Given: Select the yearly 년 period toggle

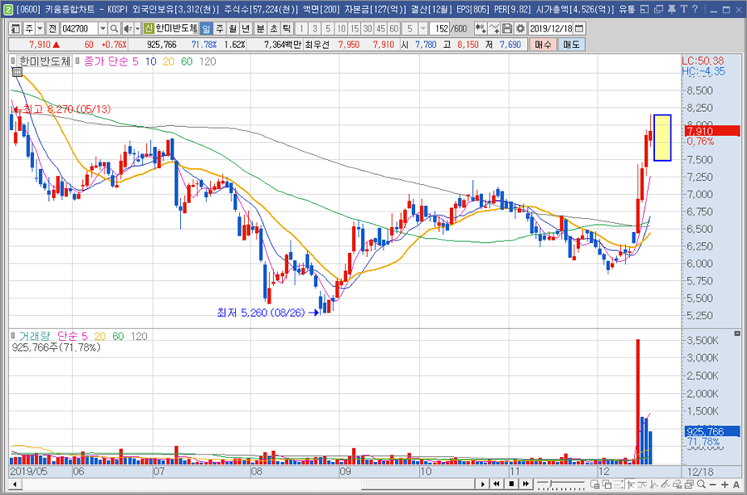Looking at the screenshot, I should tap(246, 28).
